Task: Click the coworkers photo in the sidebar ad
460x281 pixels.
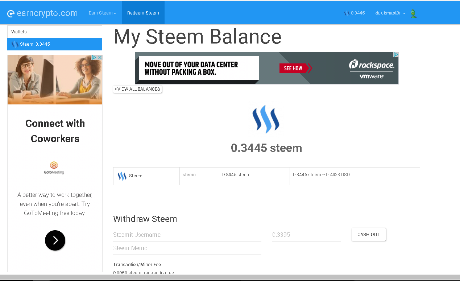Action: [55, 79]
